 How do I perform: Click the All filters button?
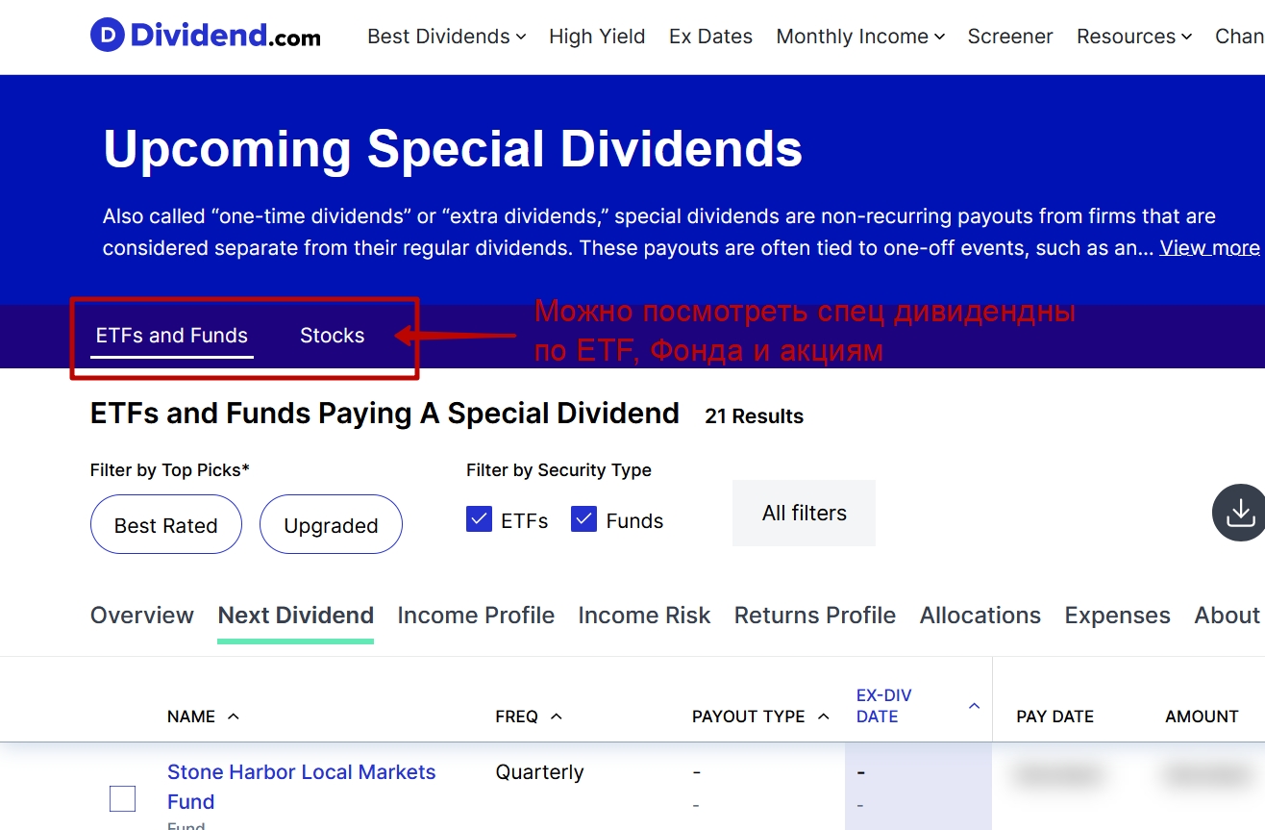point(804,514)
